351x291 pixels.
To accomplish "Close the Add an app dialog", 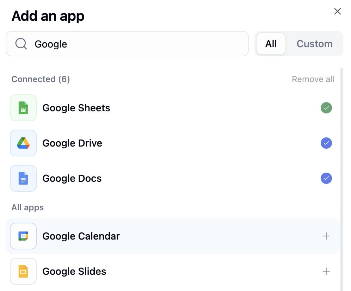I will [337, 11].
